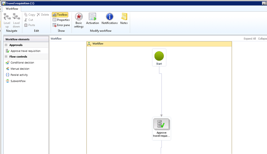Select the Workflow ribbon tab

click(12, 9)
